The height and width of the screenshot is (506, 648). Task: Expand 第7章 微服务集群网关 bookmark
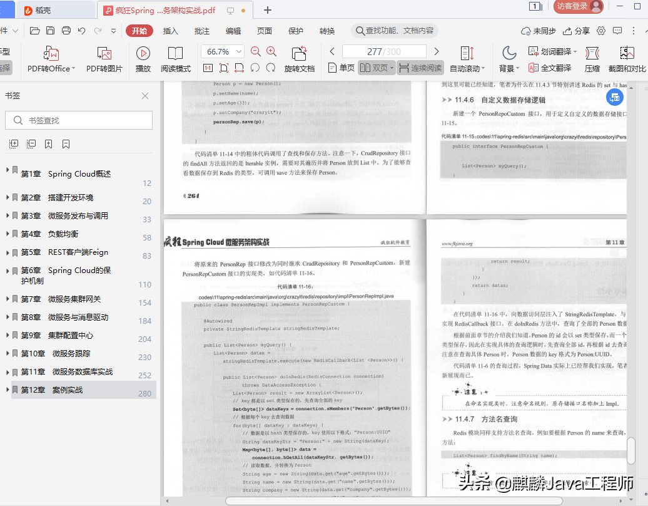coord(7,299)
